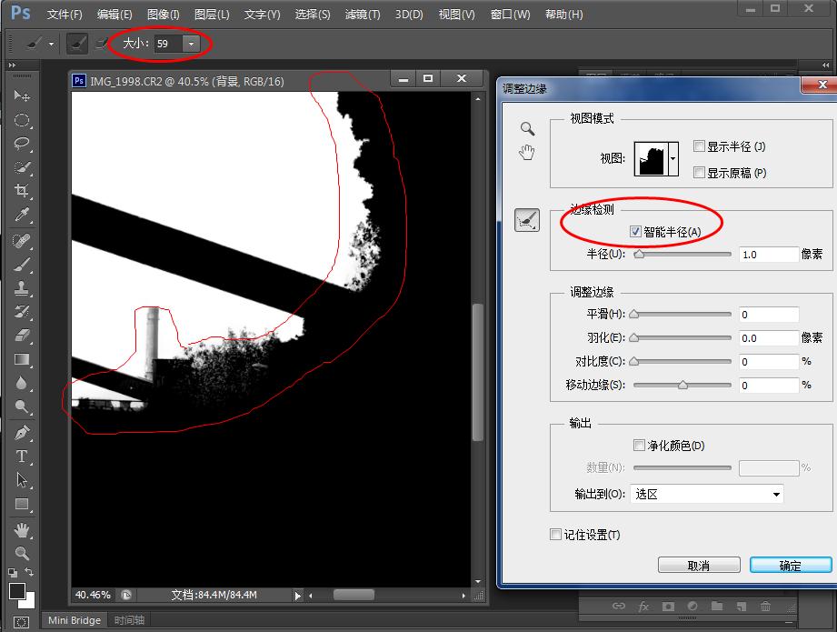837x632 pixels.
Task: Open the 输出到 dropdown set to 选区
Action: click(708, 494)
